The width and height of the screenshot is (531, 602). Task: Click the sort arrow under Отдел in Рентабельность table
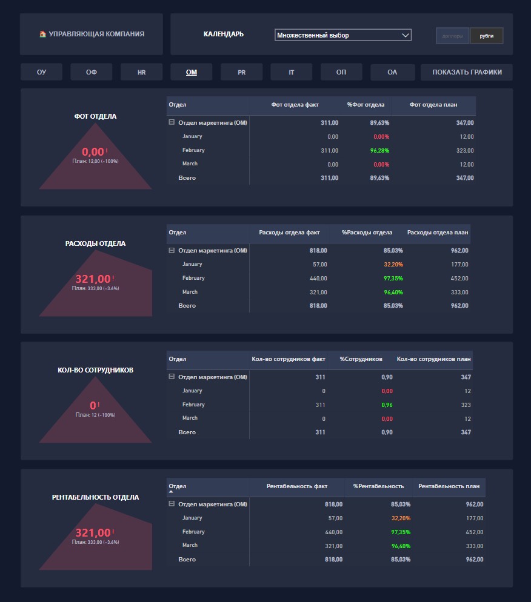click(x=171, y=492)
